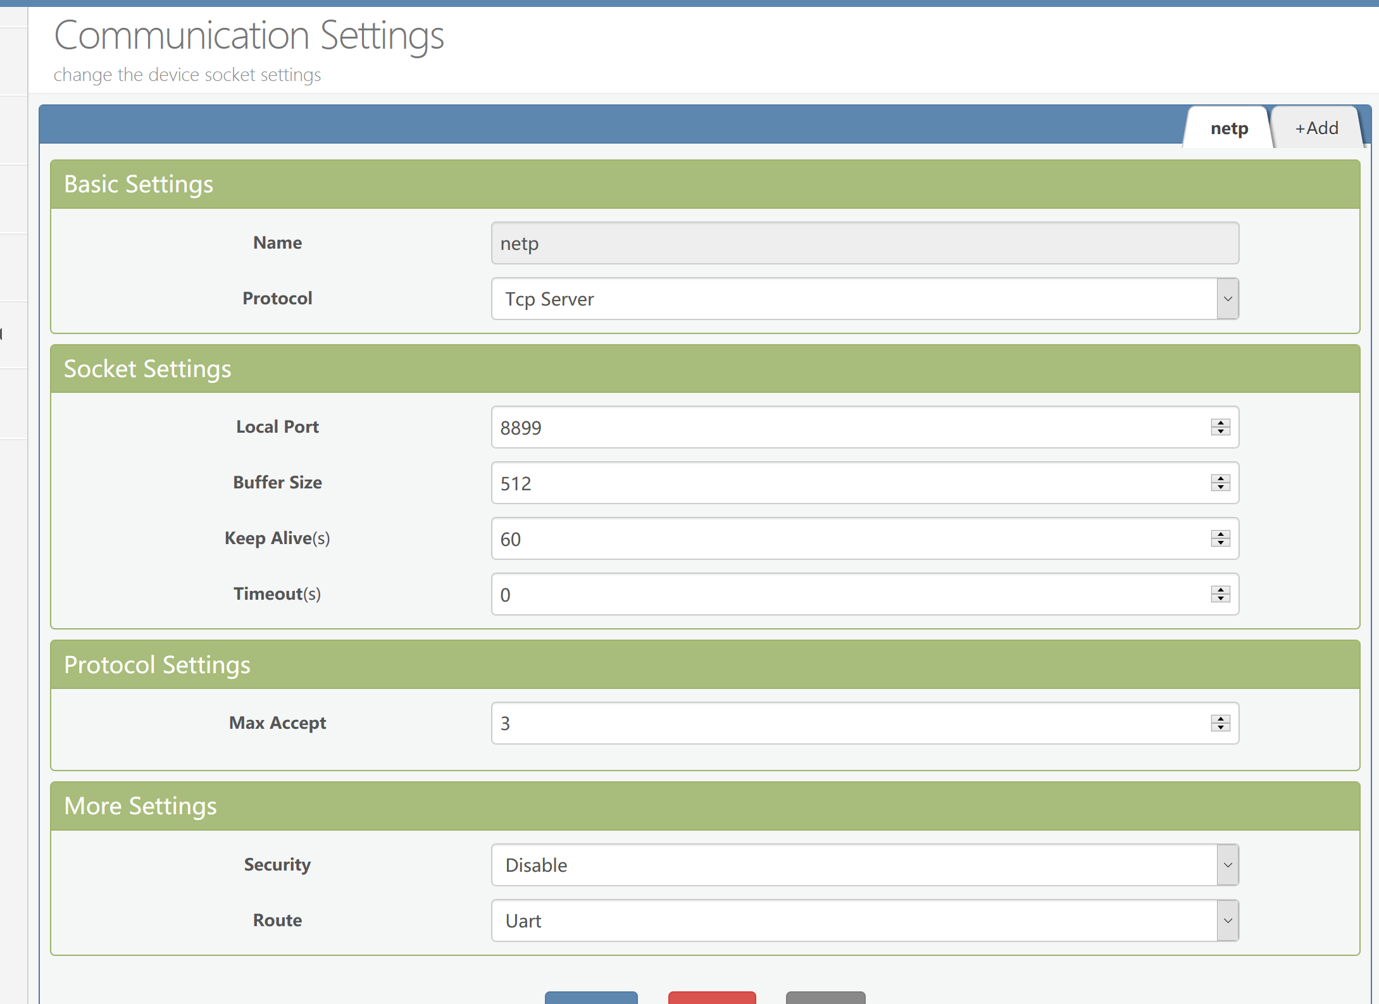
Task: Open the +Add tab
Action: tap(1316, 128)
